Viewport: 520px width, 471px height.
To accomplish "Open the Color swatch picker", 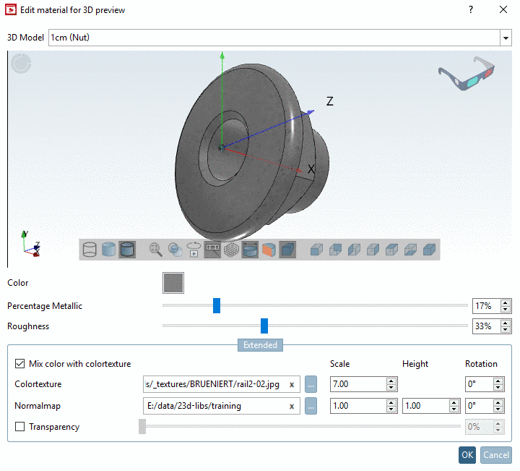I will (x=173, y=283).
